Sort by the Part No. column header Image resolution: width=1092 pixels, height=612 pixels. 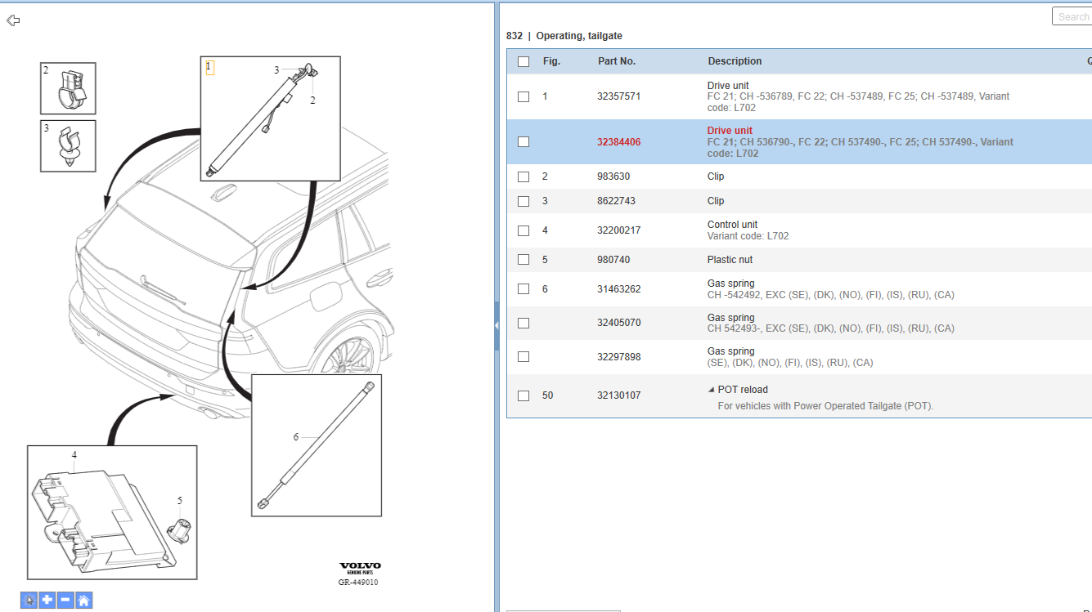coord(617,61)
